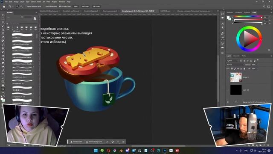Image resolution: width=273 pixels, height=154 pixels.
Task: Open the layer Fill dropdown arrow
Action: pyautogui.click(x=257, y=69)
